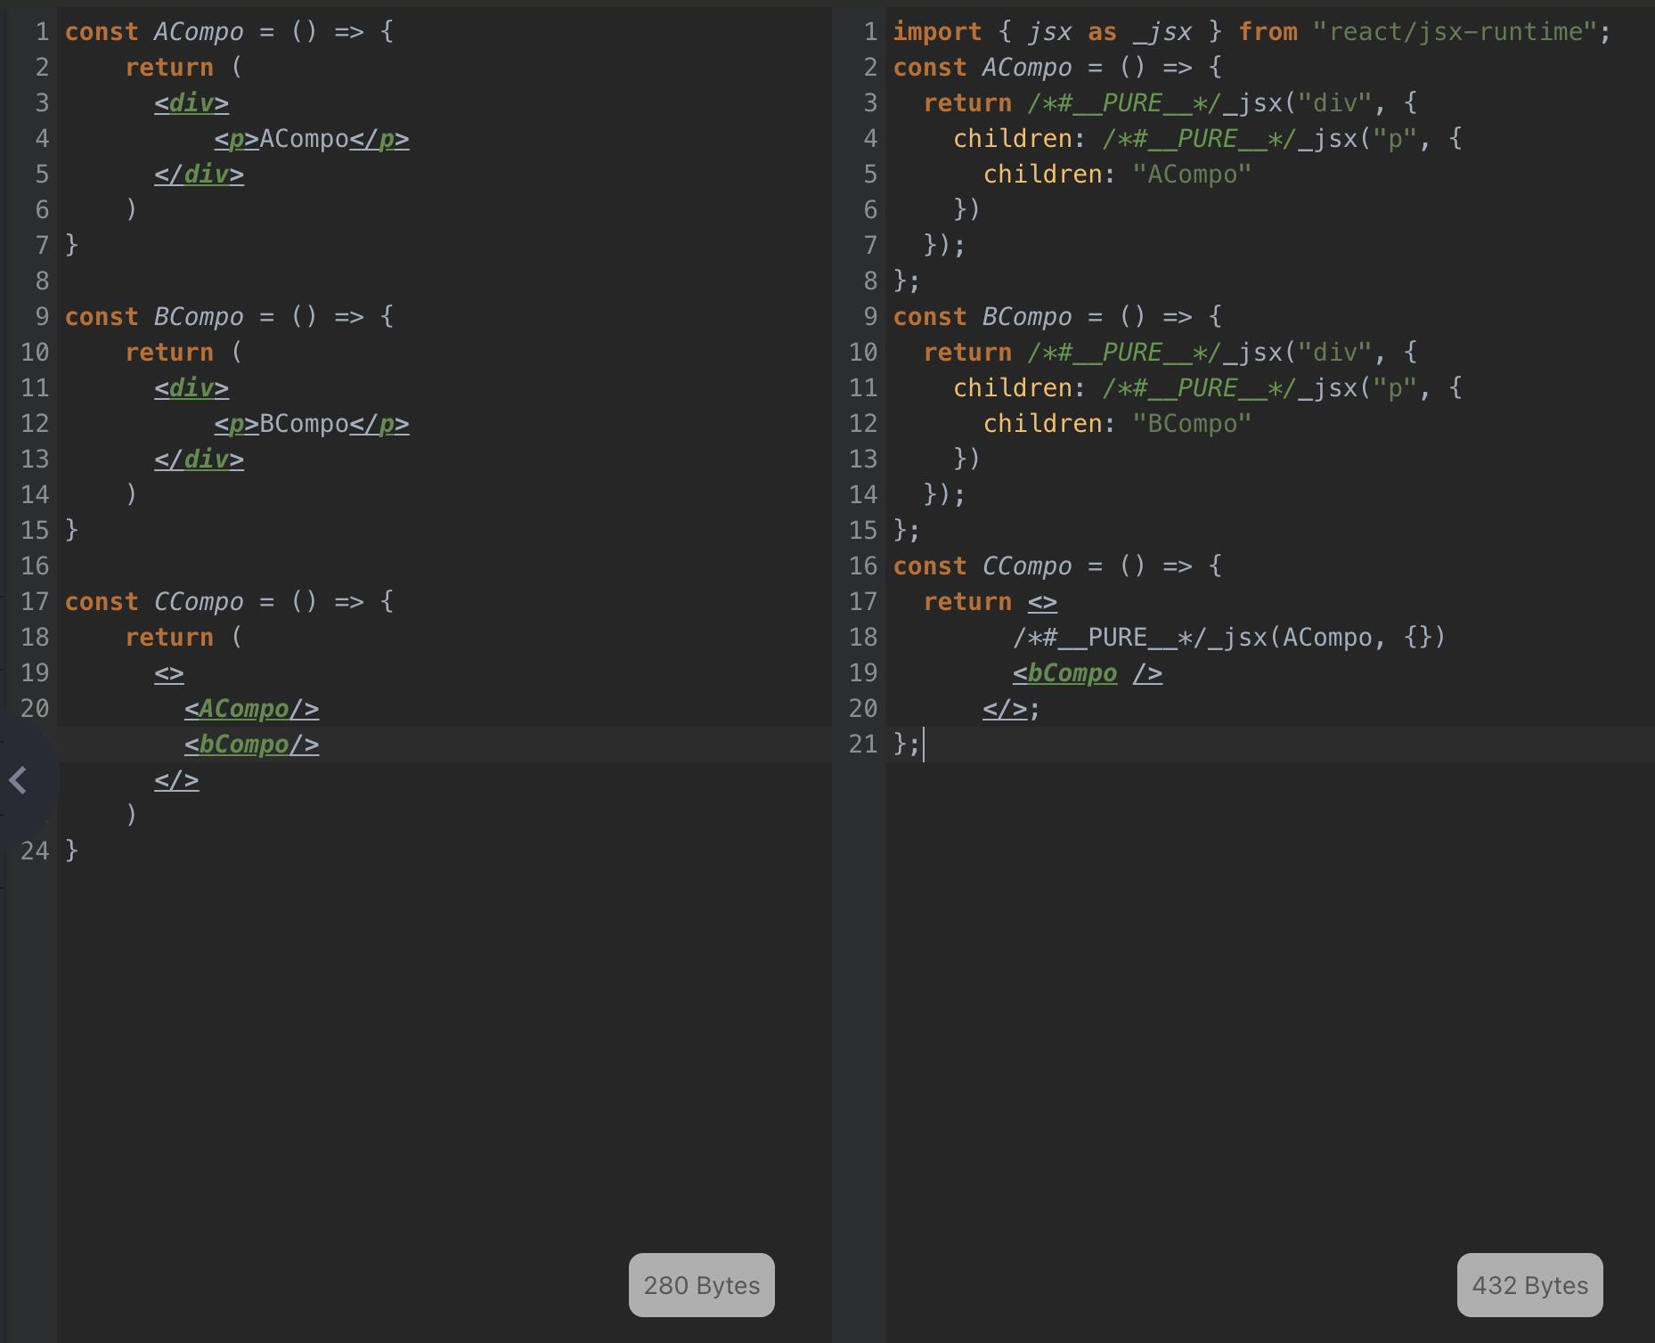Click '<p>BCompo</p>' on left editor line 12

(x=312, y=424)
